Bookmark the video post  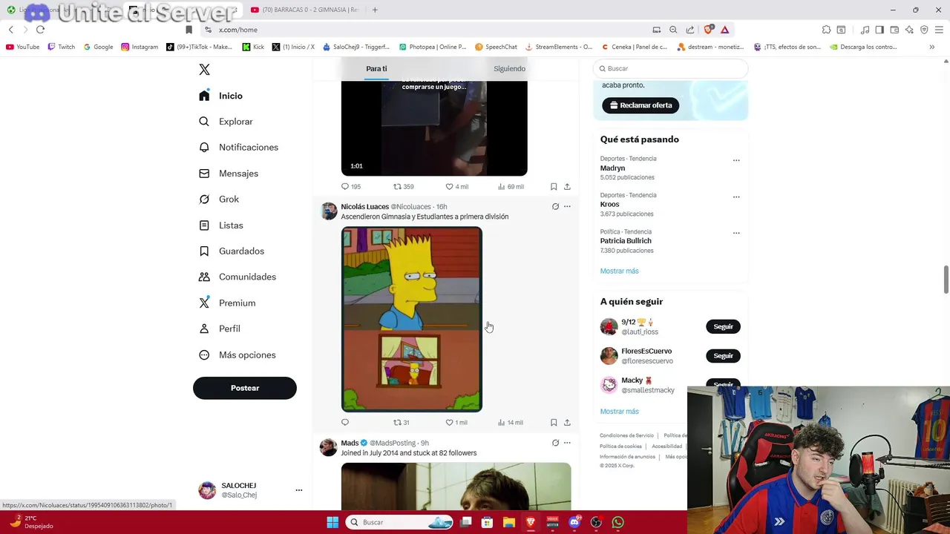click(x=554, y=187)
